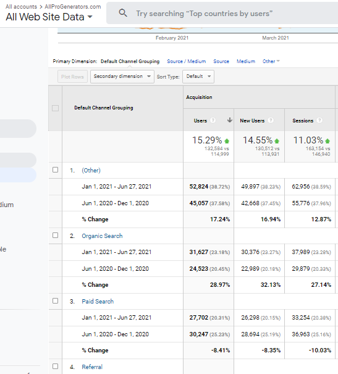The image size is (338, 374).
Task: Click the 36,963 sessions value
Action: pos(301,334)
